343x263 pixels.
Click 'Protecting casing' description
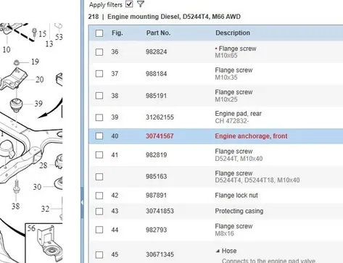coord(239,211)
